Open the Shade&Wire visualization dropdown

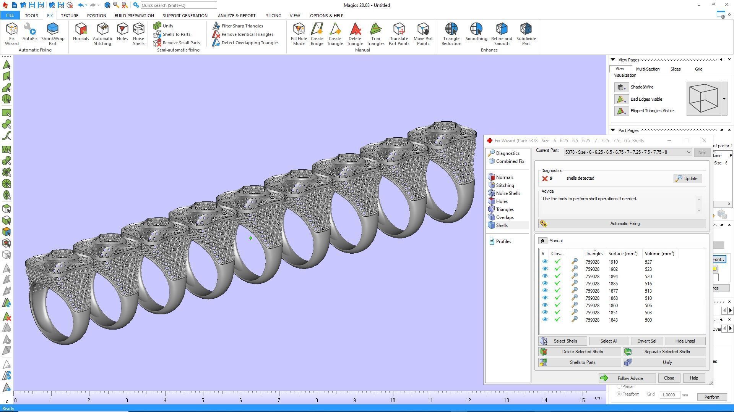(x=621, y=87)
